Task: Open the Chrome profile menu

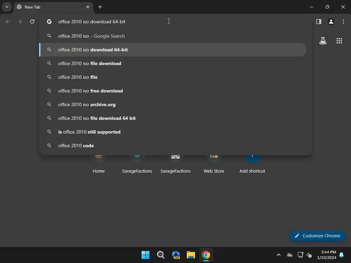Action: (331, 22)
